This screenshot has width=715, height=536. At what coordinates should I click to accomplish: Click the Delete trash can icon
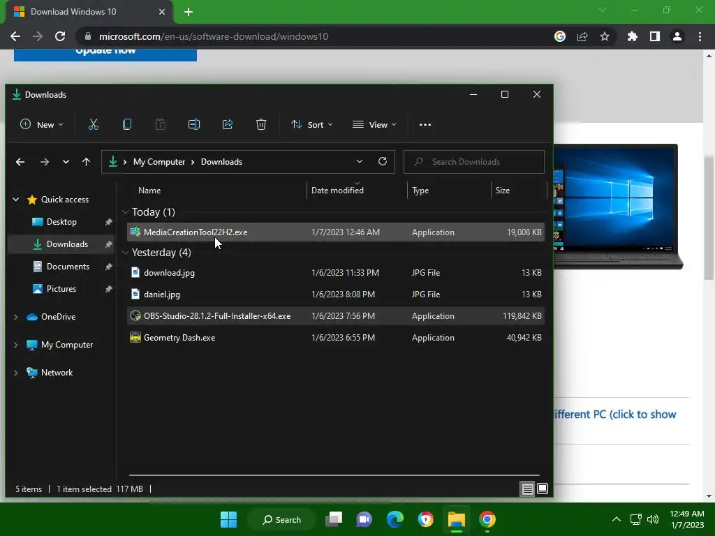coord(261,124)
